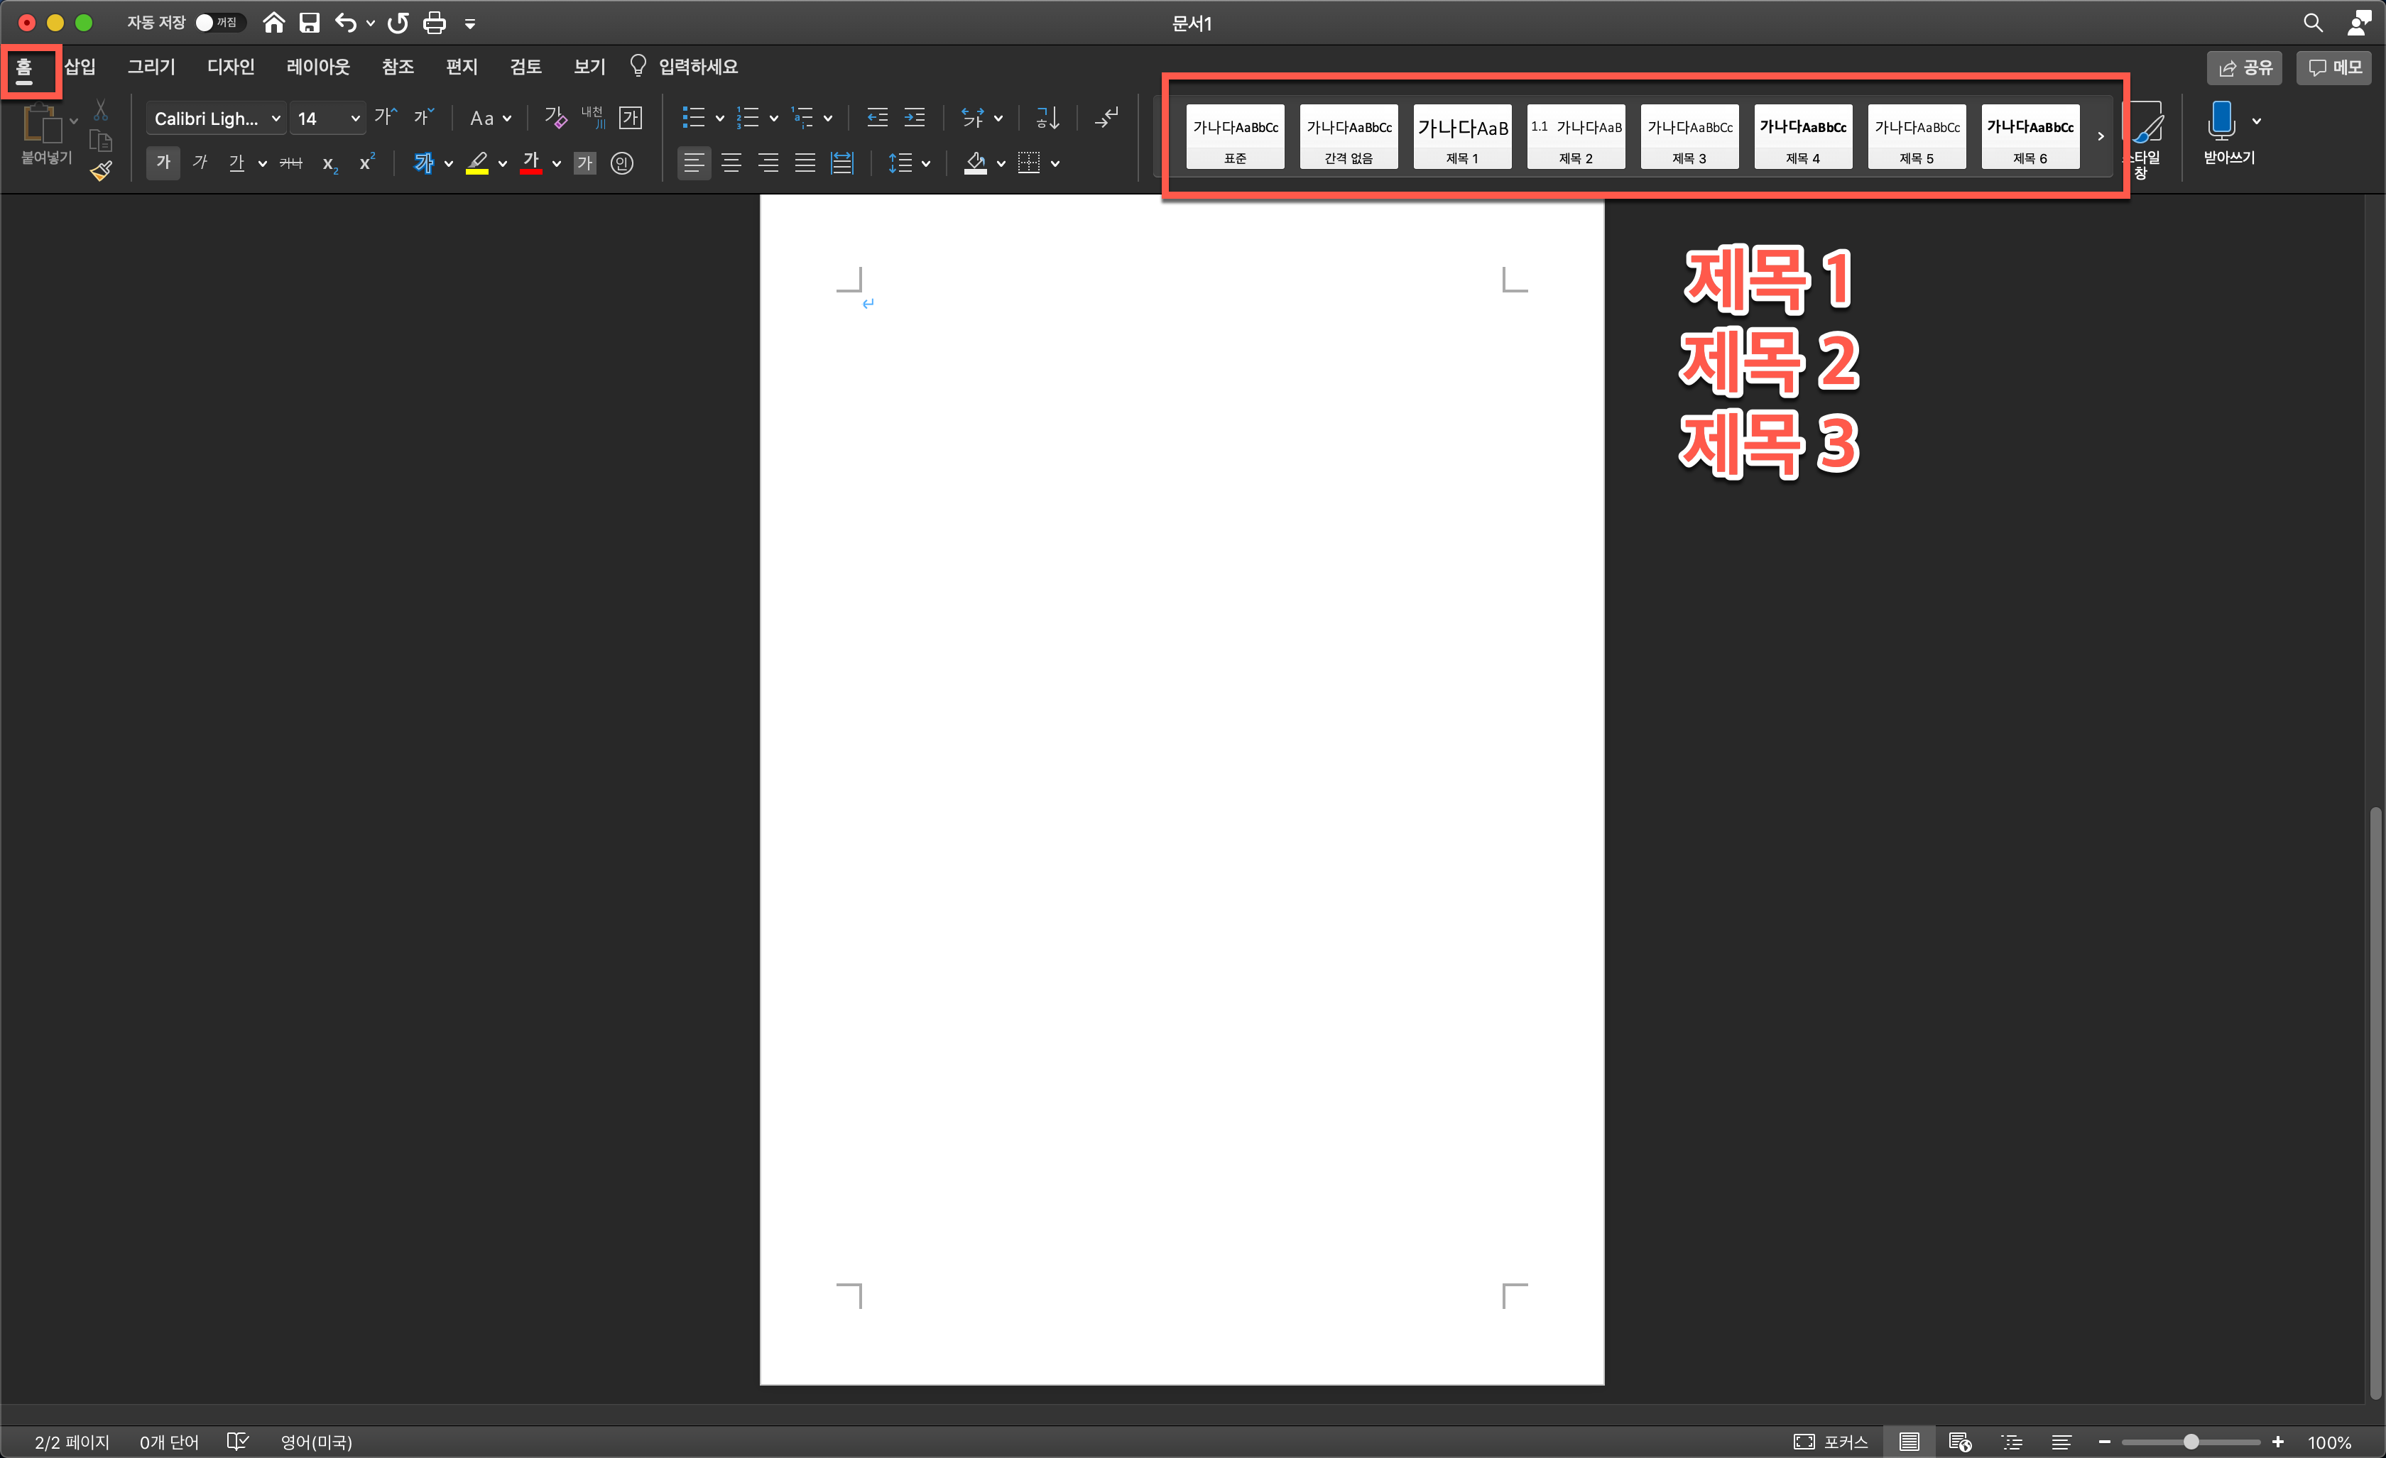Click the sort text icon
This screenshot has height=1458, width=2386.
[x=1047, y=118]
